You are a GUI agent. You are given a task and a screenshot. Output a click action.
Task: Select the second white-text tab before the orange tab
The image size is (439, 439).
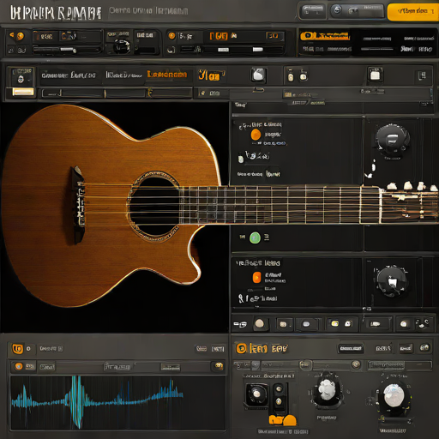(x=123, y=75)
